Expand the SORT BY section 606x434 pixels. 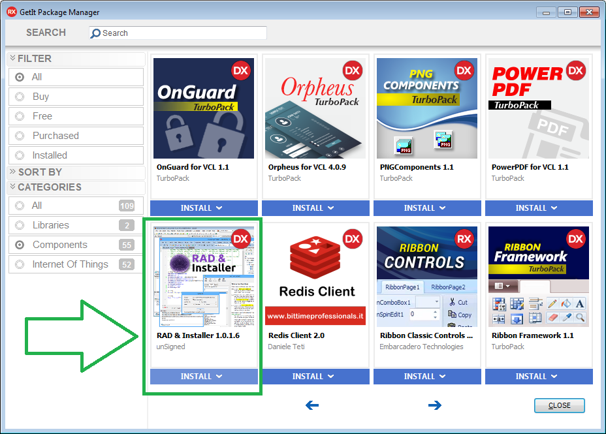pos(76,172)
